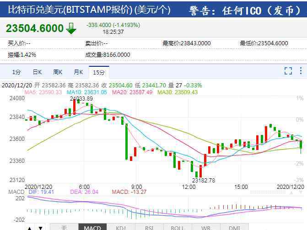Screen dimensions: 307x230
Task: Click the 最低价:23504.6000 field
Action: pyautogui.click(x=264, y=43)
